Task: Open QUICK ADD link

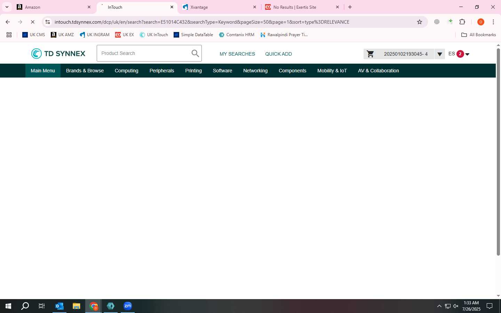Action: coord(278,54)
